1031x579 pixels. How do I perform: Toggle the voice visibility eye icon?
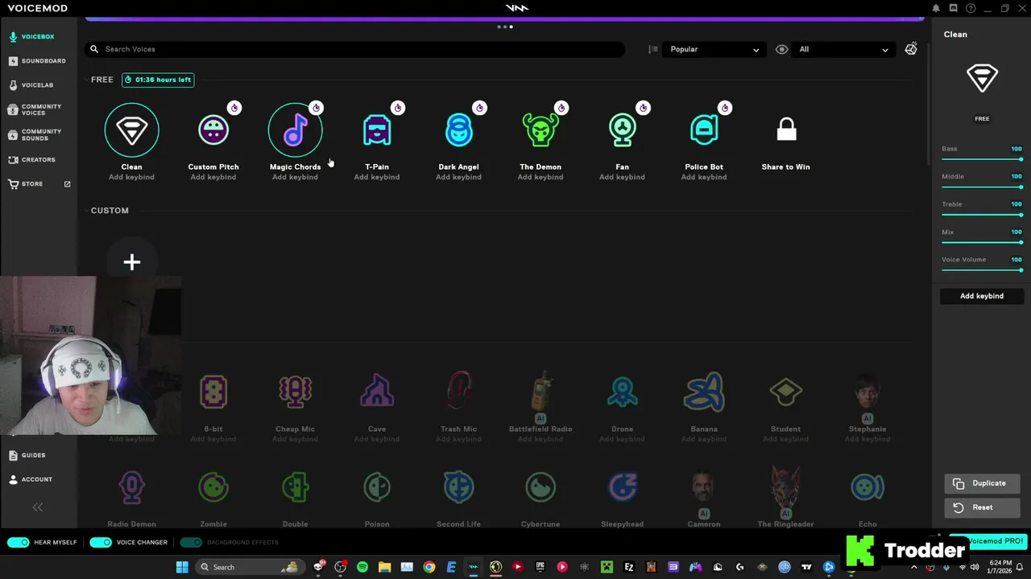click(781, 49)
